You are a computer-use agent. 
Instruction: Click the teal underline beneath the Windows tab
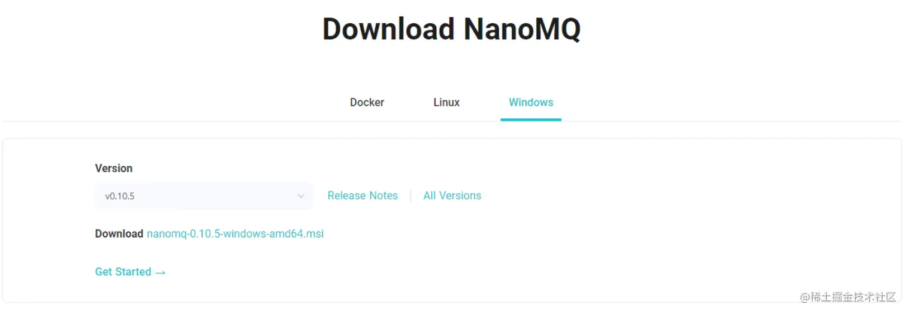(531, 120)
